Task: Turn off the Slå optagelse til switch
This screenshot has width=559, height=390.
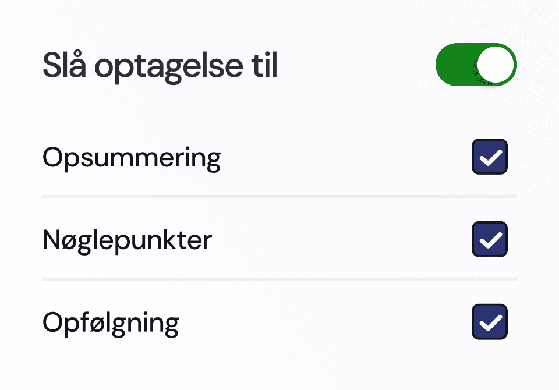Action: (476, 65)
